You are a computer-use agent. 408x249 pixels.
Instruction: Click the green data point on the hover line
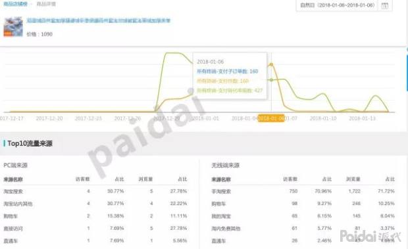click(271, 79)
